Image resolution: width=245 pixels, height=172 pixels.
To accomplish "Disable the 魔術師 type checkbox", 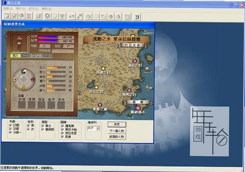I will (x=42, y=129).
